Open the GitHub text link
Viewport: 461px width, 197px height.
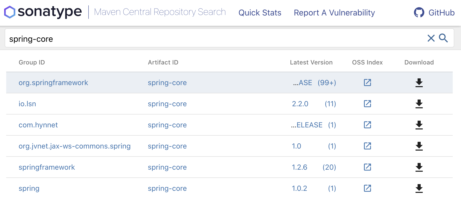tap(441, 13)
